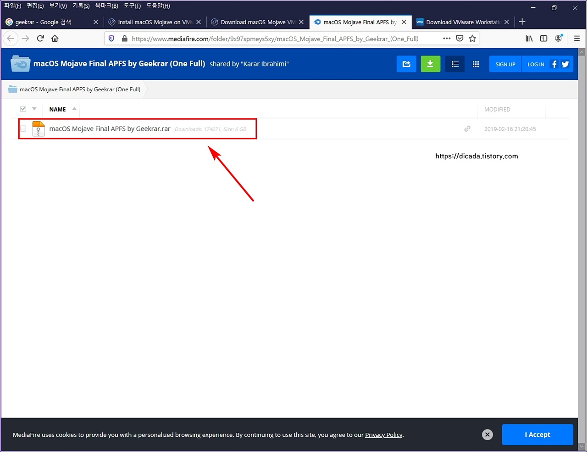Viewport: 587px width, 452px height.
Task: Open Firefox hamburger menu
Action: (577, 39)
